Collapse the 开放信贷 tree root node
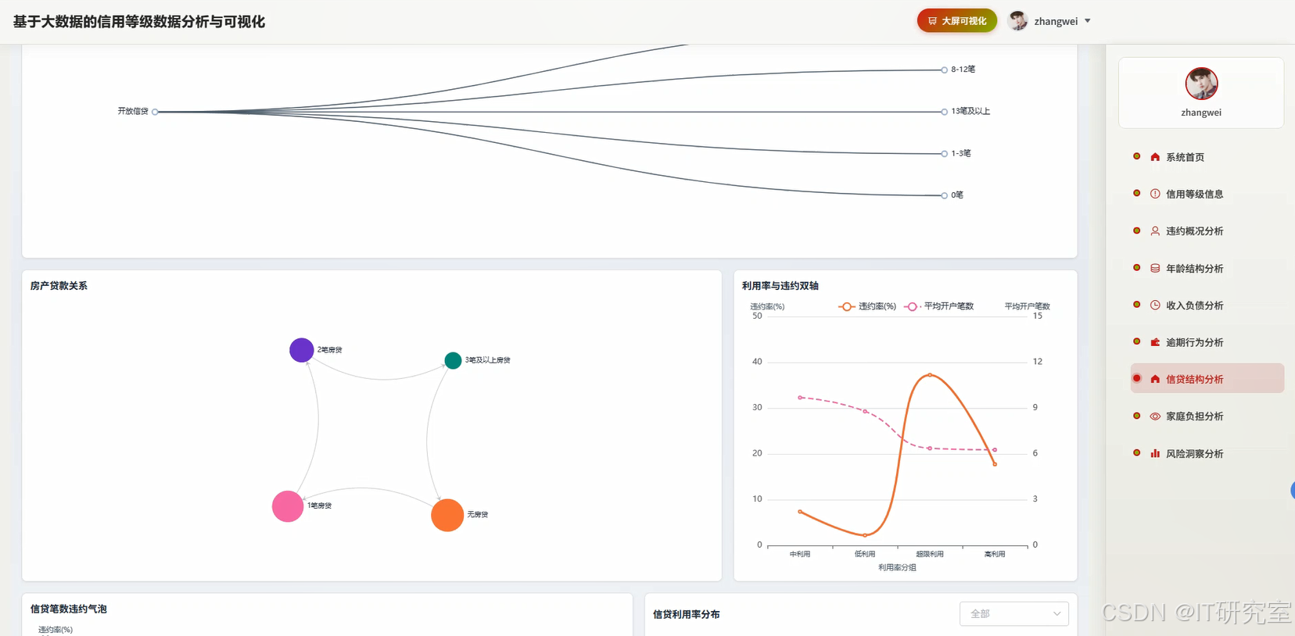The width and height of the screenshot is (1295, 636). click(x=155, y=112)
